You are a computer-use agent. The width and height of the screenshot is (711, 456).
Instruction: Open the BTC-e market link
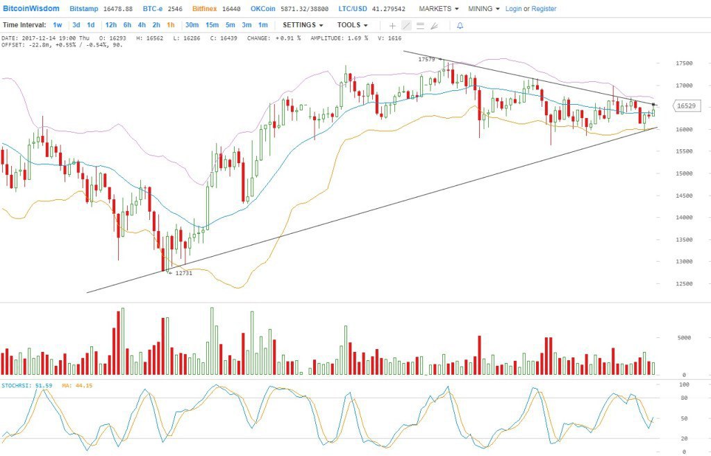tap(152, 8)
